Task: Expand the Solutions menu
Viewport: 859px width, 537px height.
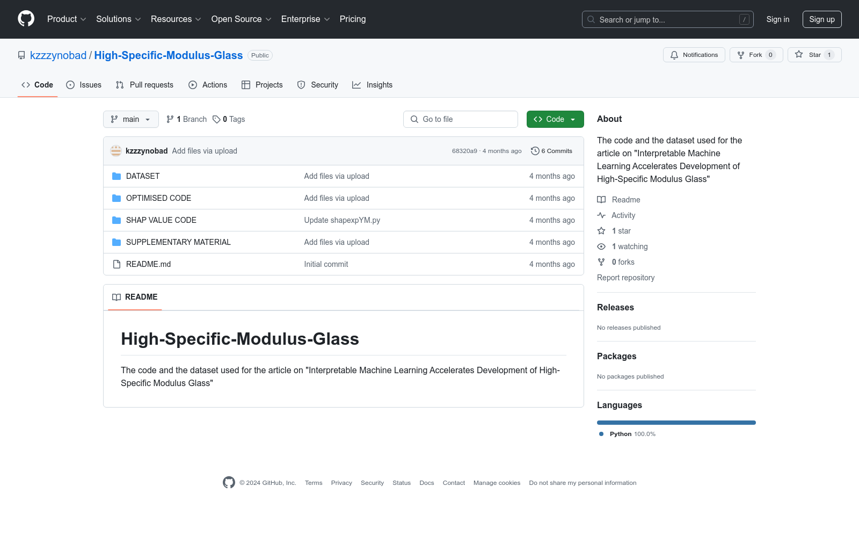Action: tap(119, 19)
